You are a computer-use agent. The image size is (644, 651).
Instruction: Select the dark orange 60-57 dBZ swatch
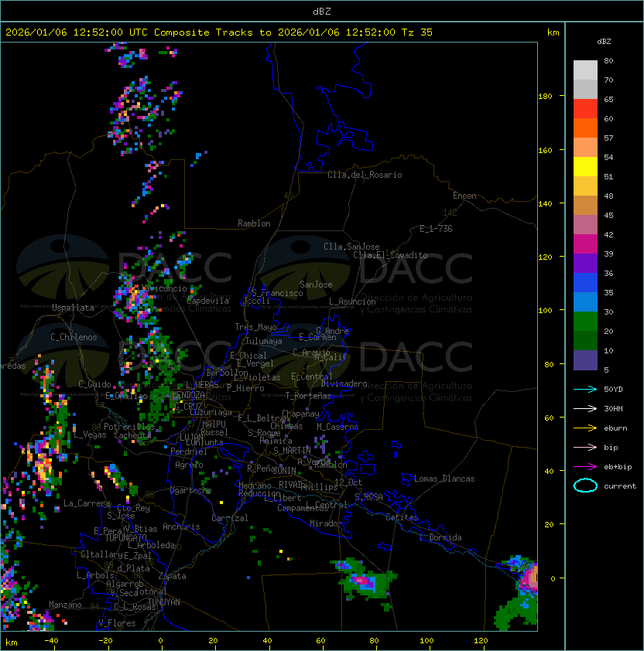coord(585,128)
